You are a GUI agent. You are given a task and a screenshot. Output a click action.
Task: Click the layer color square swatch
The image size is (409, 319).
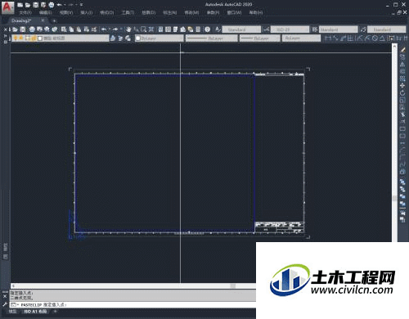click(x=40, y=38)
